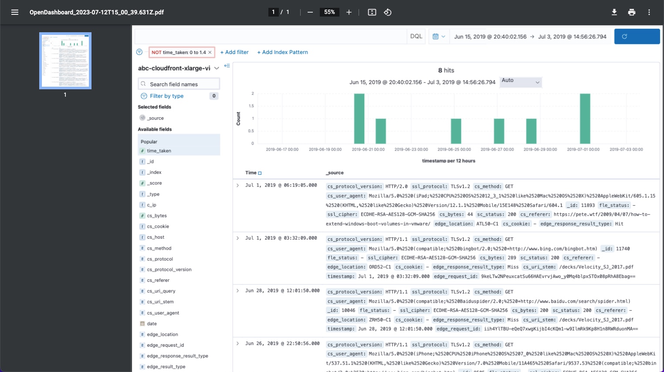Screen dimensions: 664x372
Task: Remove the NOT time_taken filter
Action: tap(210, 52)
